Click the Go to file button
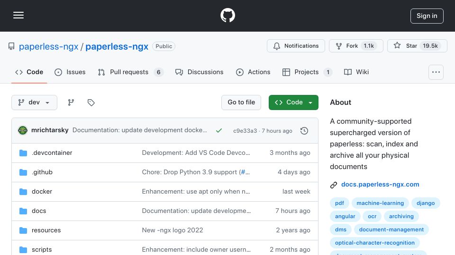455x255 pixels. tap(241, 102)
